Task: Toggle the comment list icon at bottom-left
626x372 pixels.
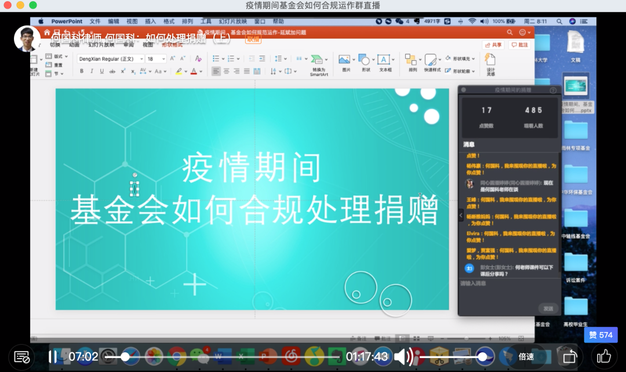Action: 21,356
